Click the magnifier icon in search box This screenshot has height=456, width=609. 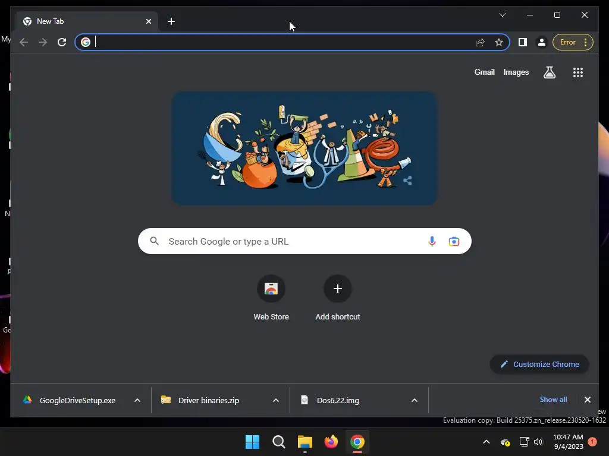pyautogui.click(x=155, y=241)
